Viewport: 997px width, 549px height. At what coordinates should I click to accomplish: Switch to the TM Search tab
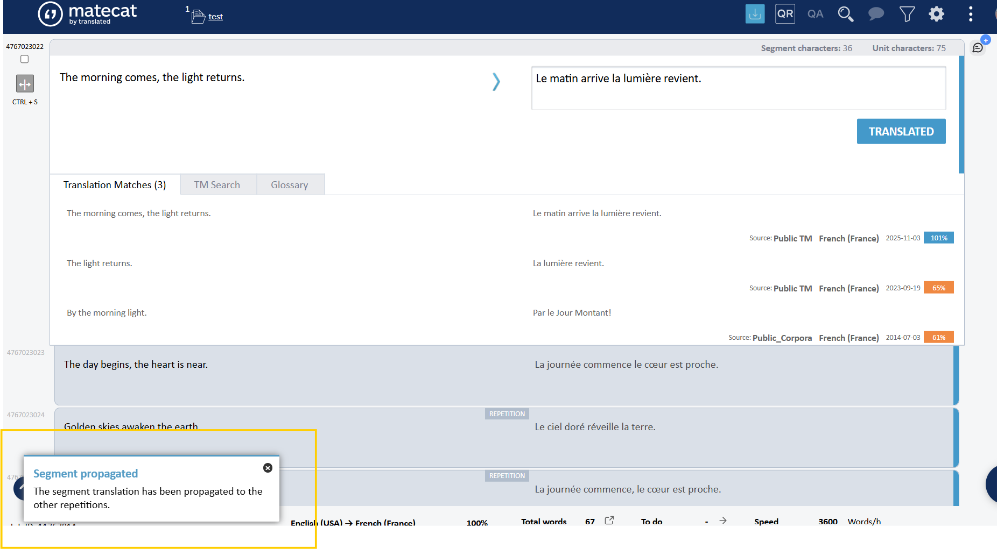click(217, 185)
